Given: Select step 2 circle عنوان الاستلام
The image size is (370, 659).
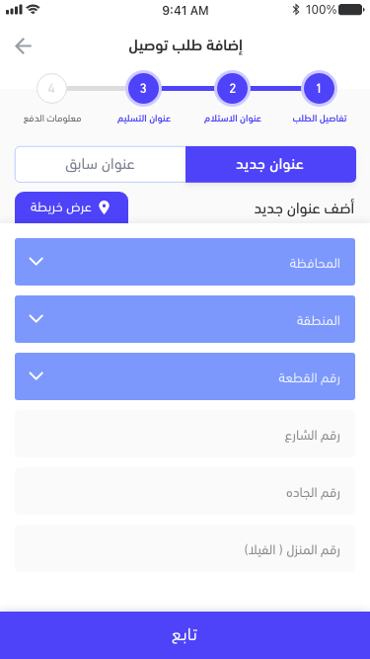Looking at the screenshot, I should (x=233, y=89).
